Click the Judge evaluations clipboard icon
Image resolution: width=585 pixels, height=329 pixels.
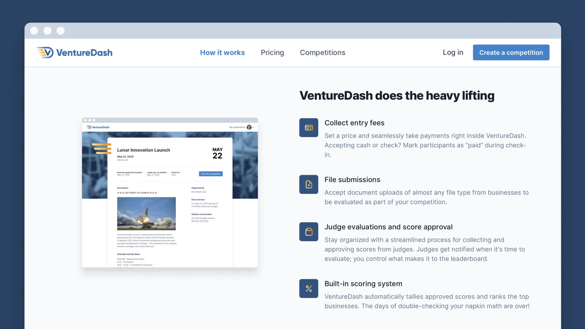[308, 232]
